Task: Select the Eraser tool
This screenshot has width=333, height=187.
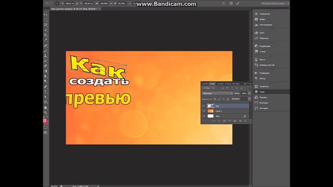Action: 45,66
